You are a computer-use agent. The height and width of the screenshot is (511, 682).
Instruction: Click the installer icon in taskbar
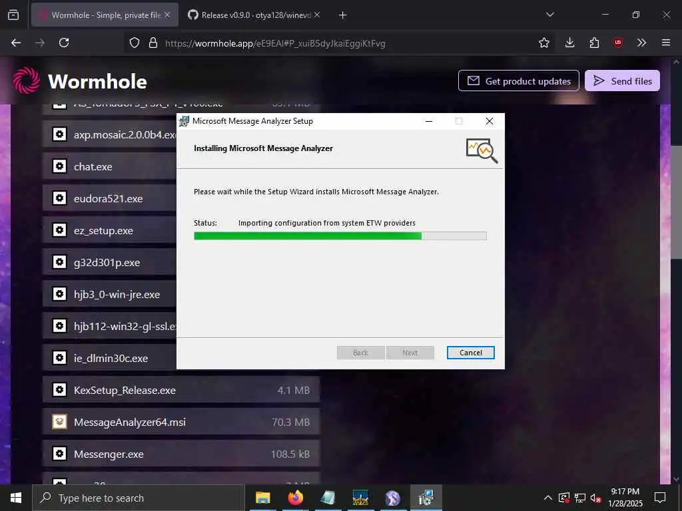(x=426, y=498)
